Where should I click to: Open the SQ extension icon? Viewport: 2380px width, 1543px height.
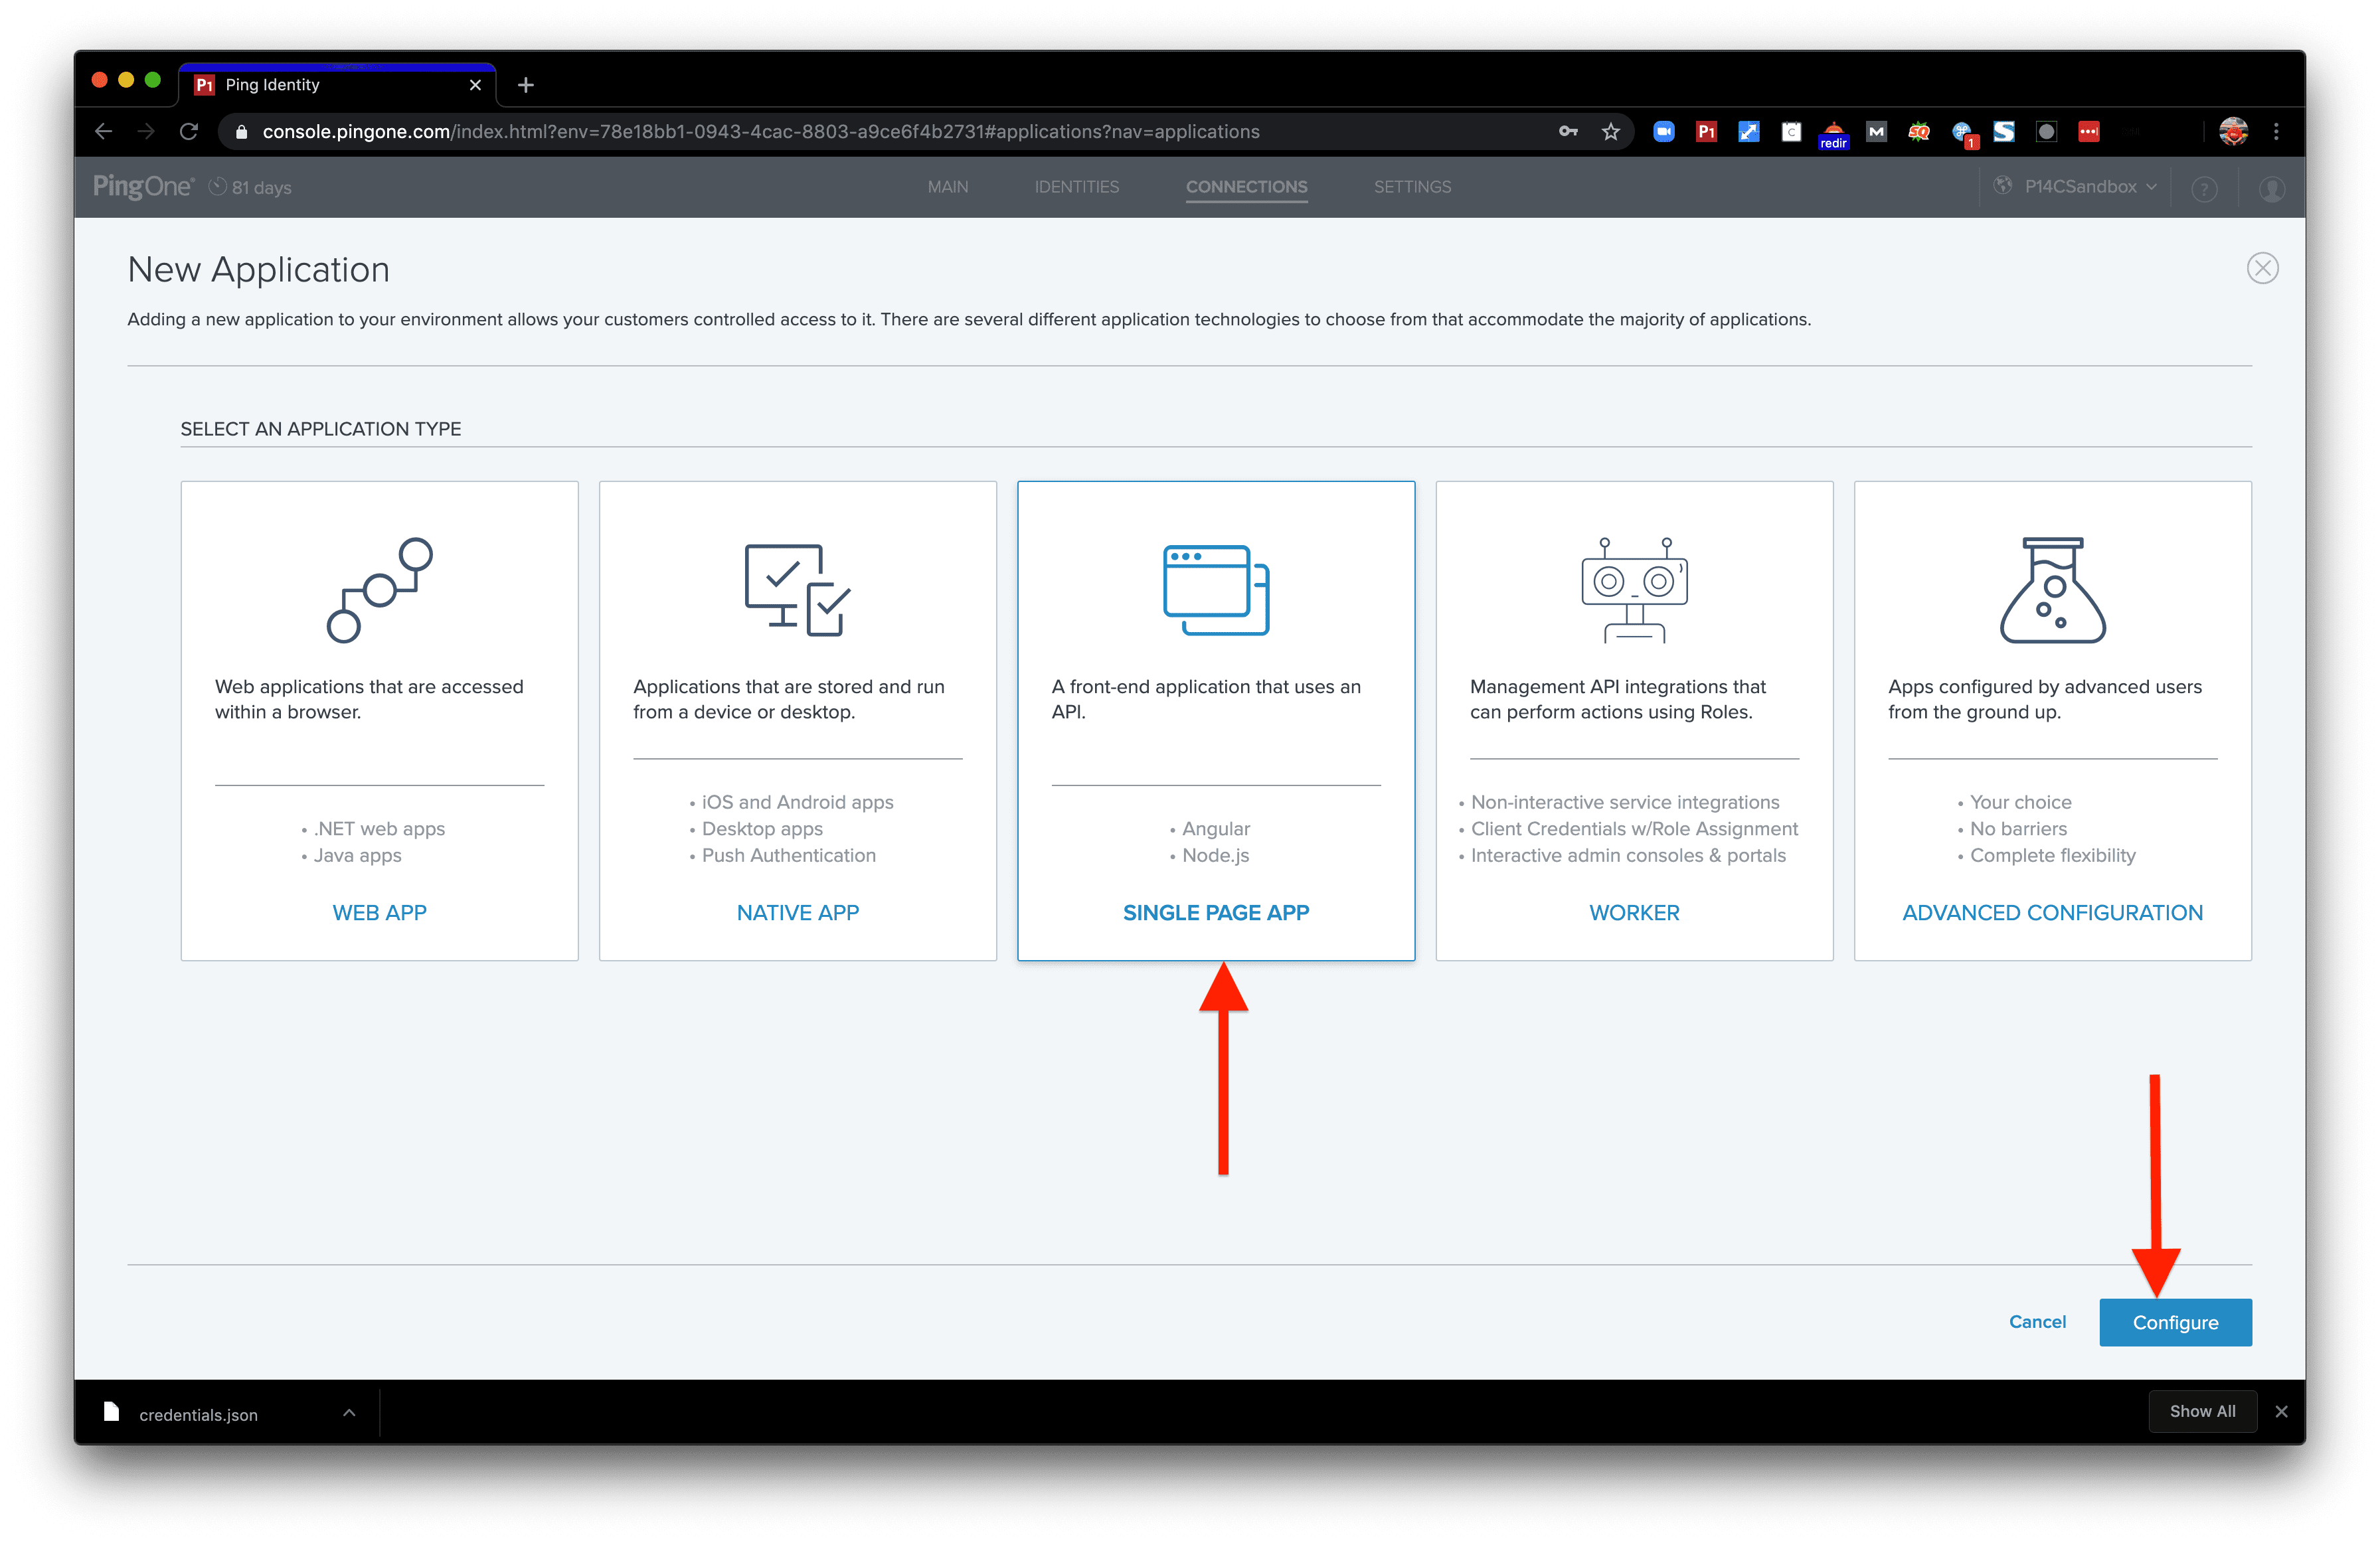pyautogui.click(x=1918, y=131)
